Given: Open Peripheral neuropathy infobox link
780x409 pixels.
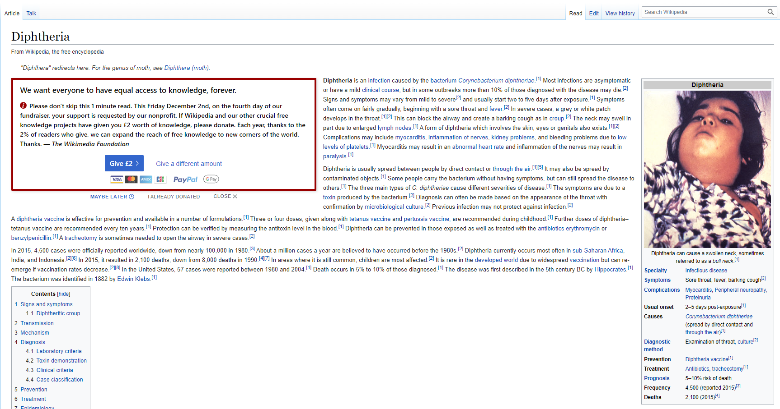Looking at the screenshot, I should (x=741, y=290).
